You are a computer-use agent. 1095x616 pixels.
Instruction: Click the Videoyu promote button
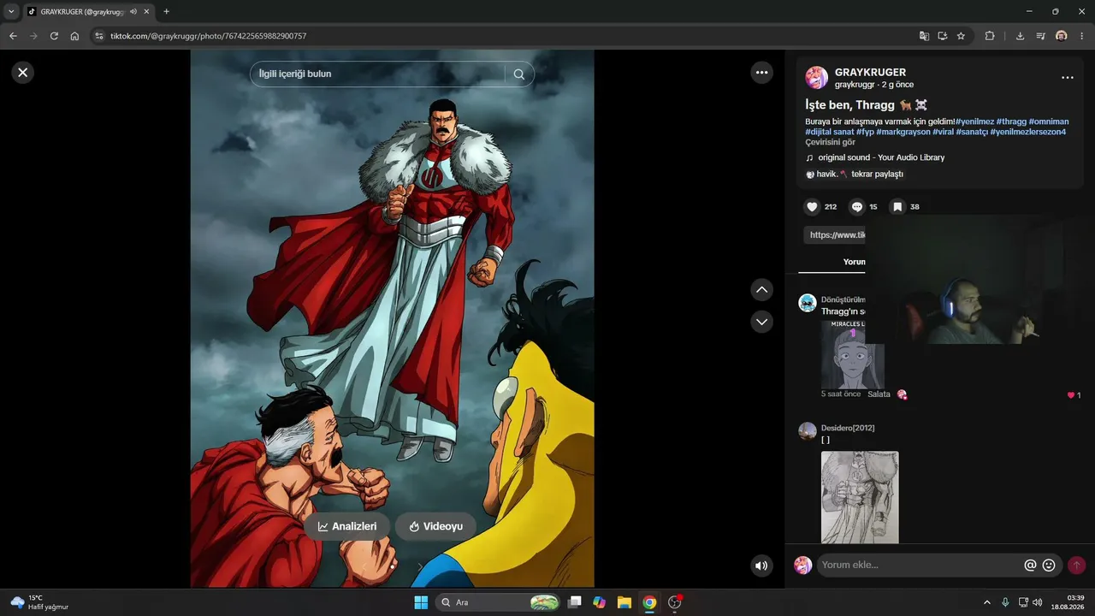click(x=435, y=526)
